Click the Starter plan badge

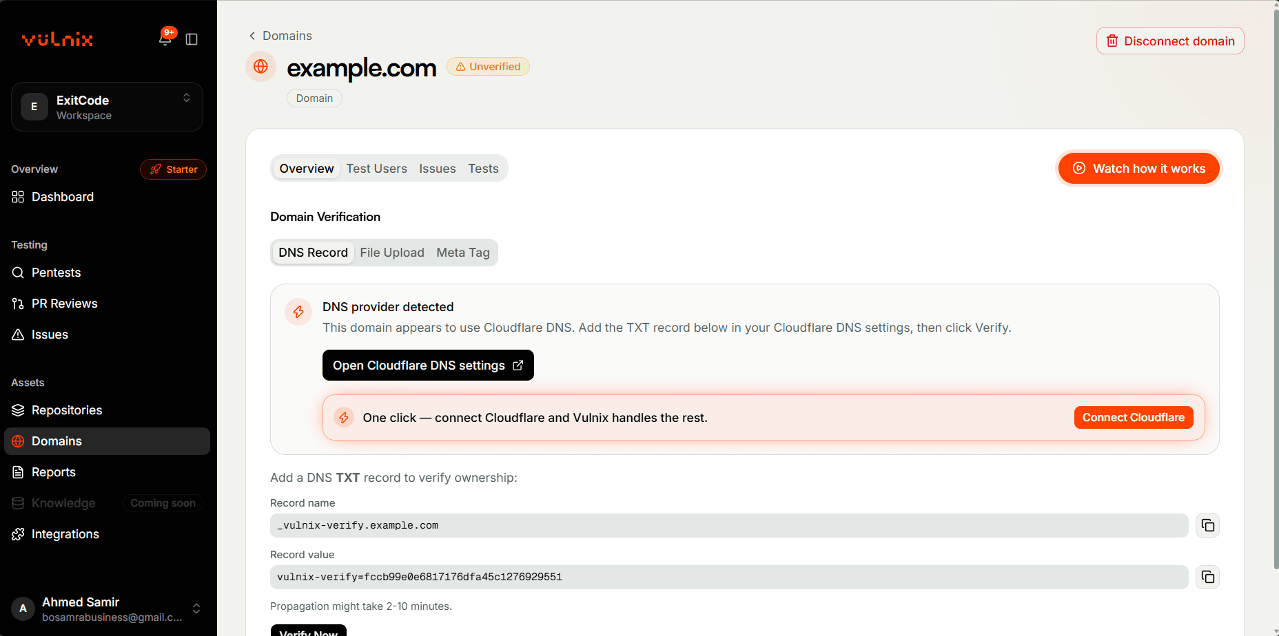(x=173, y=169)
